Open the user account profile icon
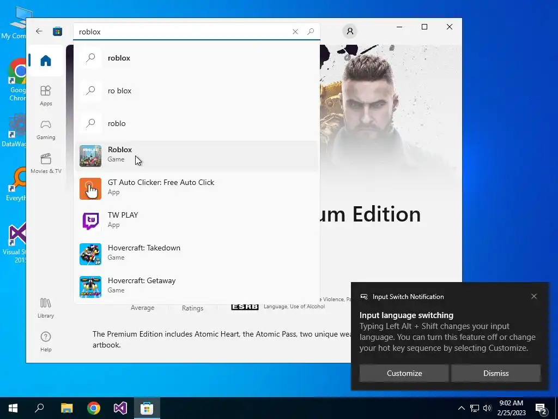 click(x=350, y=31)
